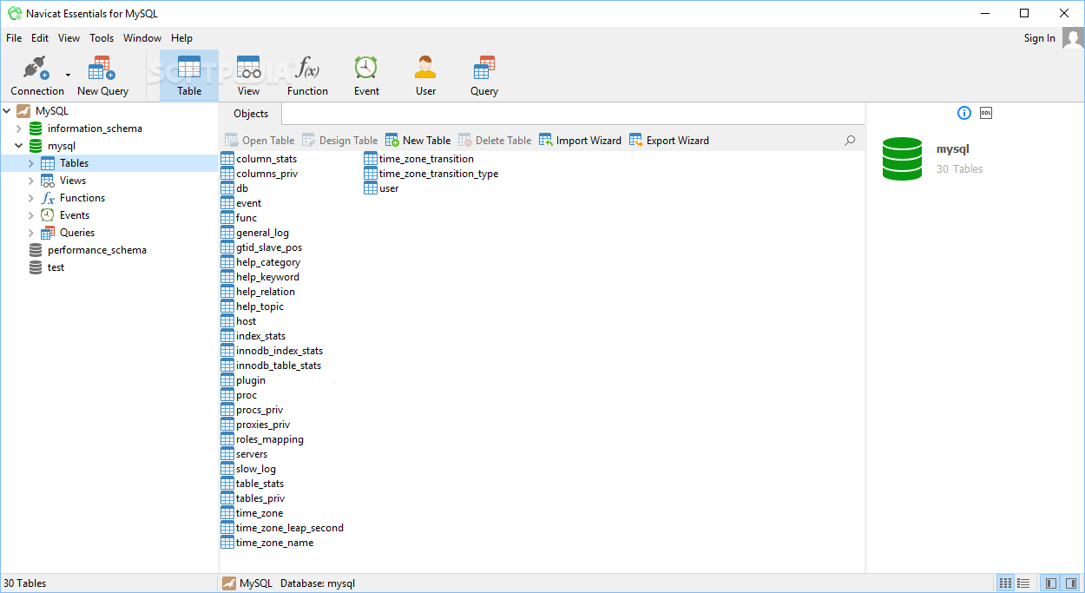
Task: Open the User toolbar button
Action: [x=425, y=76]
